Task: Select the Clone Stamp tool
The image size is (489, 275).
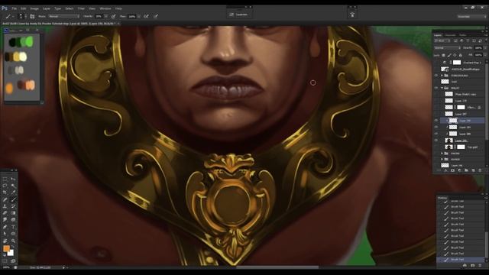Action: click(x=5, y=206)
